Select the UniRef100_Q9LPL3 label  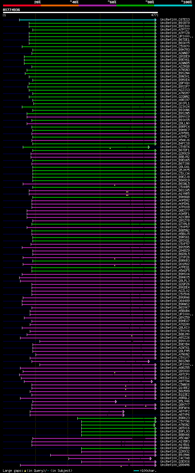[175, 281]
